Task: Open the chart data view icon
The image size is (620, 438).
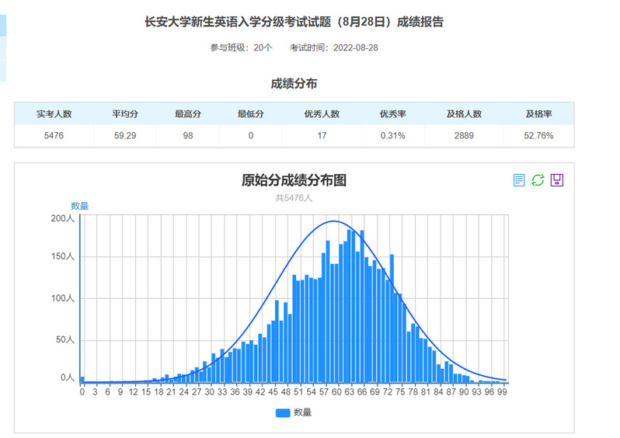Action: pyautogui.click(x=519, y=180)
